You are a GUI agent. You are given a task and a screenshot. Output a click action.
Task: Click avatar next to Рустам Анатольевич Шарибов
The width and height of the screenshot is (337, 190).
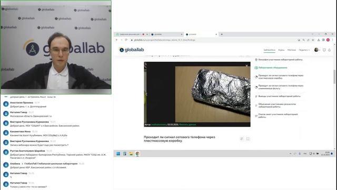[x=6, y=152]
